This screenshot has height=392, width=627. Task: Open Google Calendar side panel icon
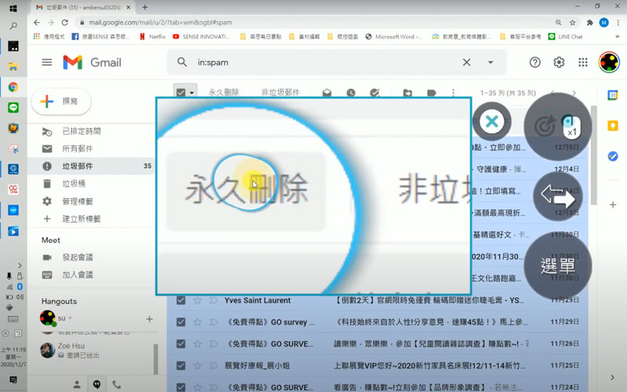pyautogui.click(x=613, y=95)
